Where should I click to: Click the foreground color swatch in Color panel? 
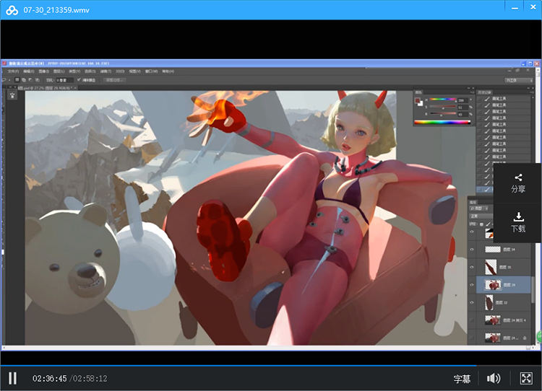[418, 100]
